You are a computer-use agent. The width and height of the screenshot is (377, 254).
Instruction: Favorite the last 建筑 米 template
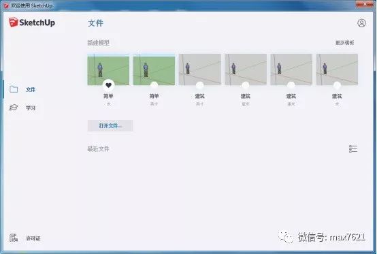click(x=337, y=85)
